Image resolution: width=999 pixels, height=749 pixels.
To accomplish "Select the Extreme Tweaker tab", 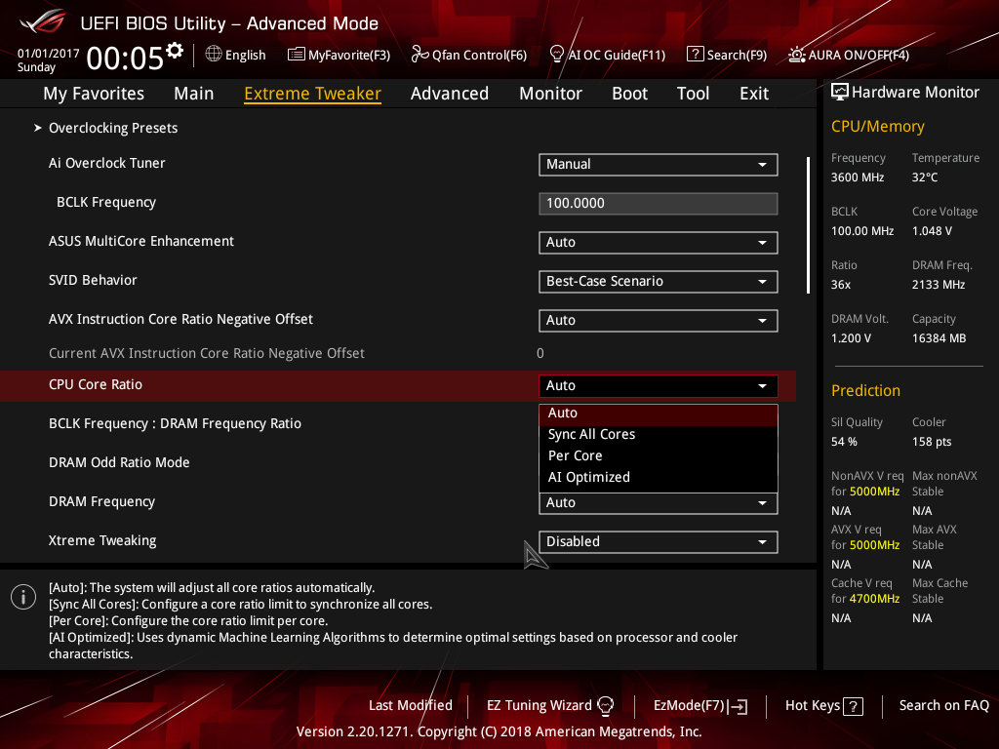I will pyautogui.click(x=313, y=93).
